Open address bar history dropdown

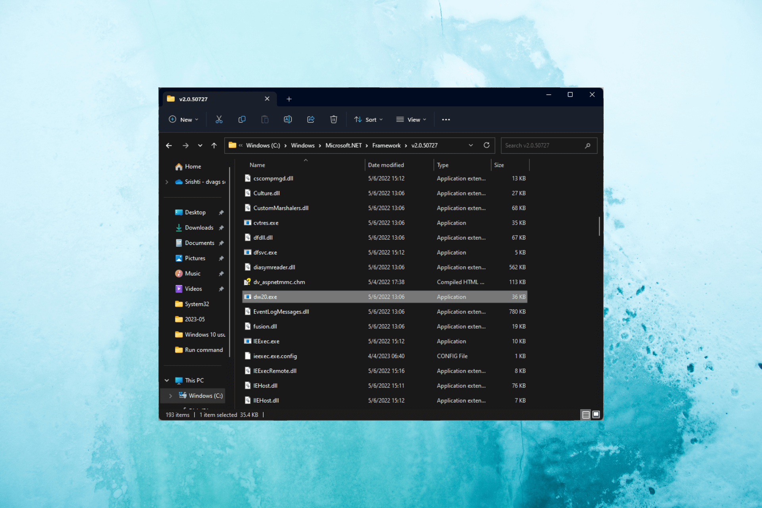click(471, 145)
